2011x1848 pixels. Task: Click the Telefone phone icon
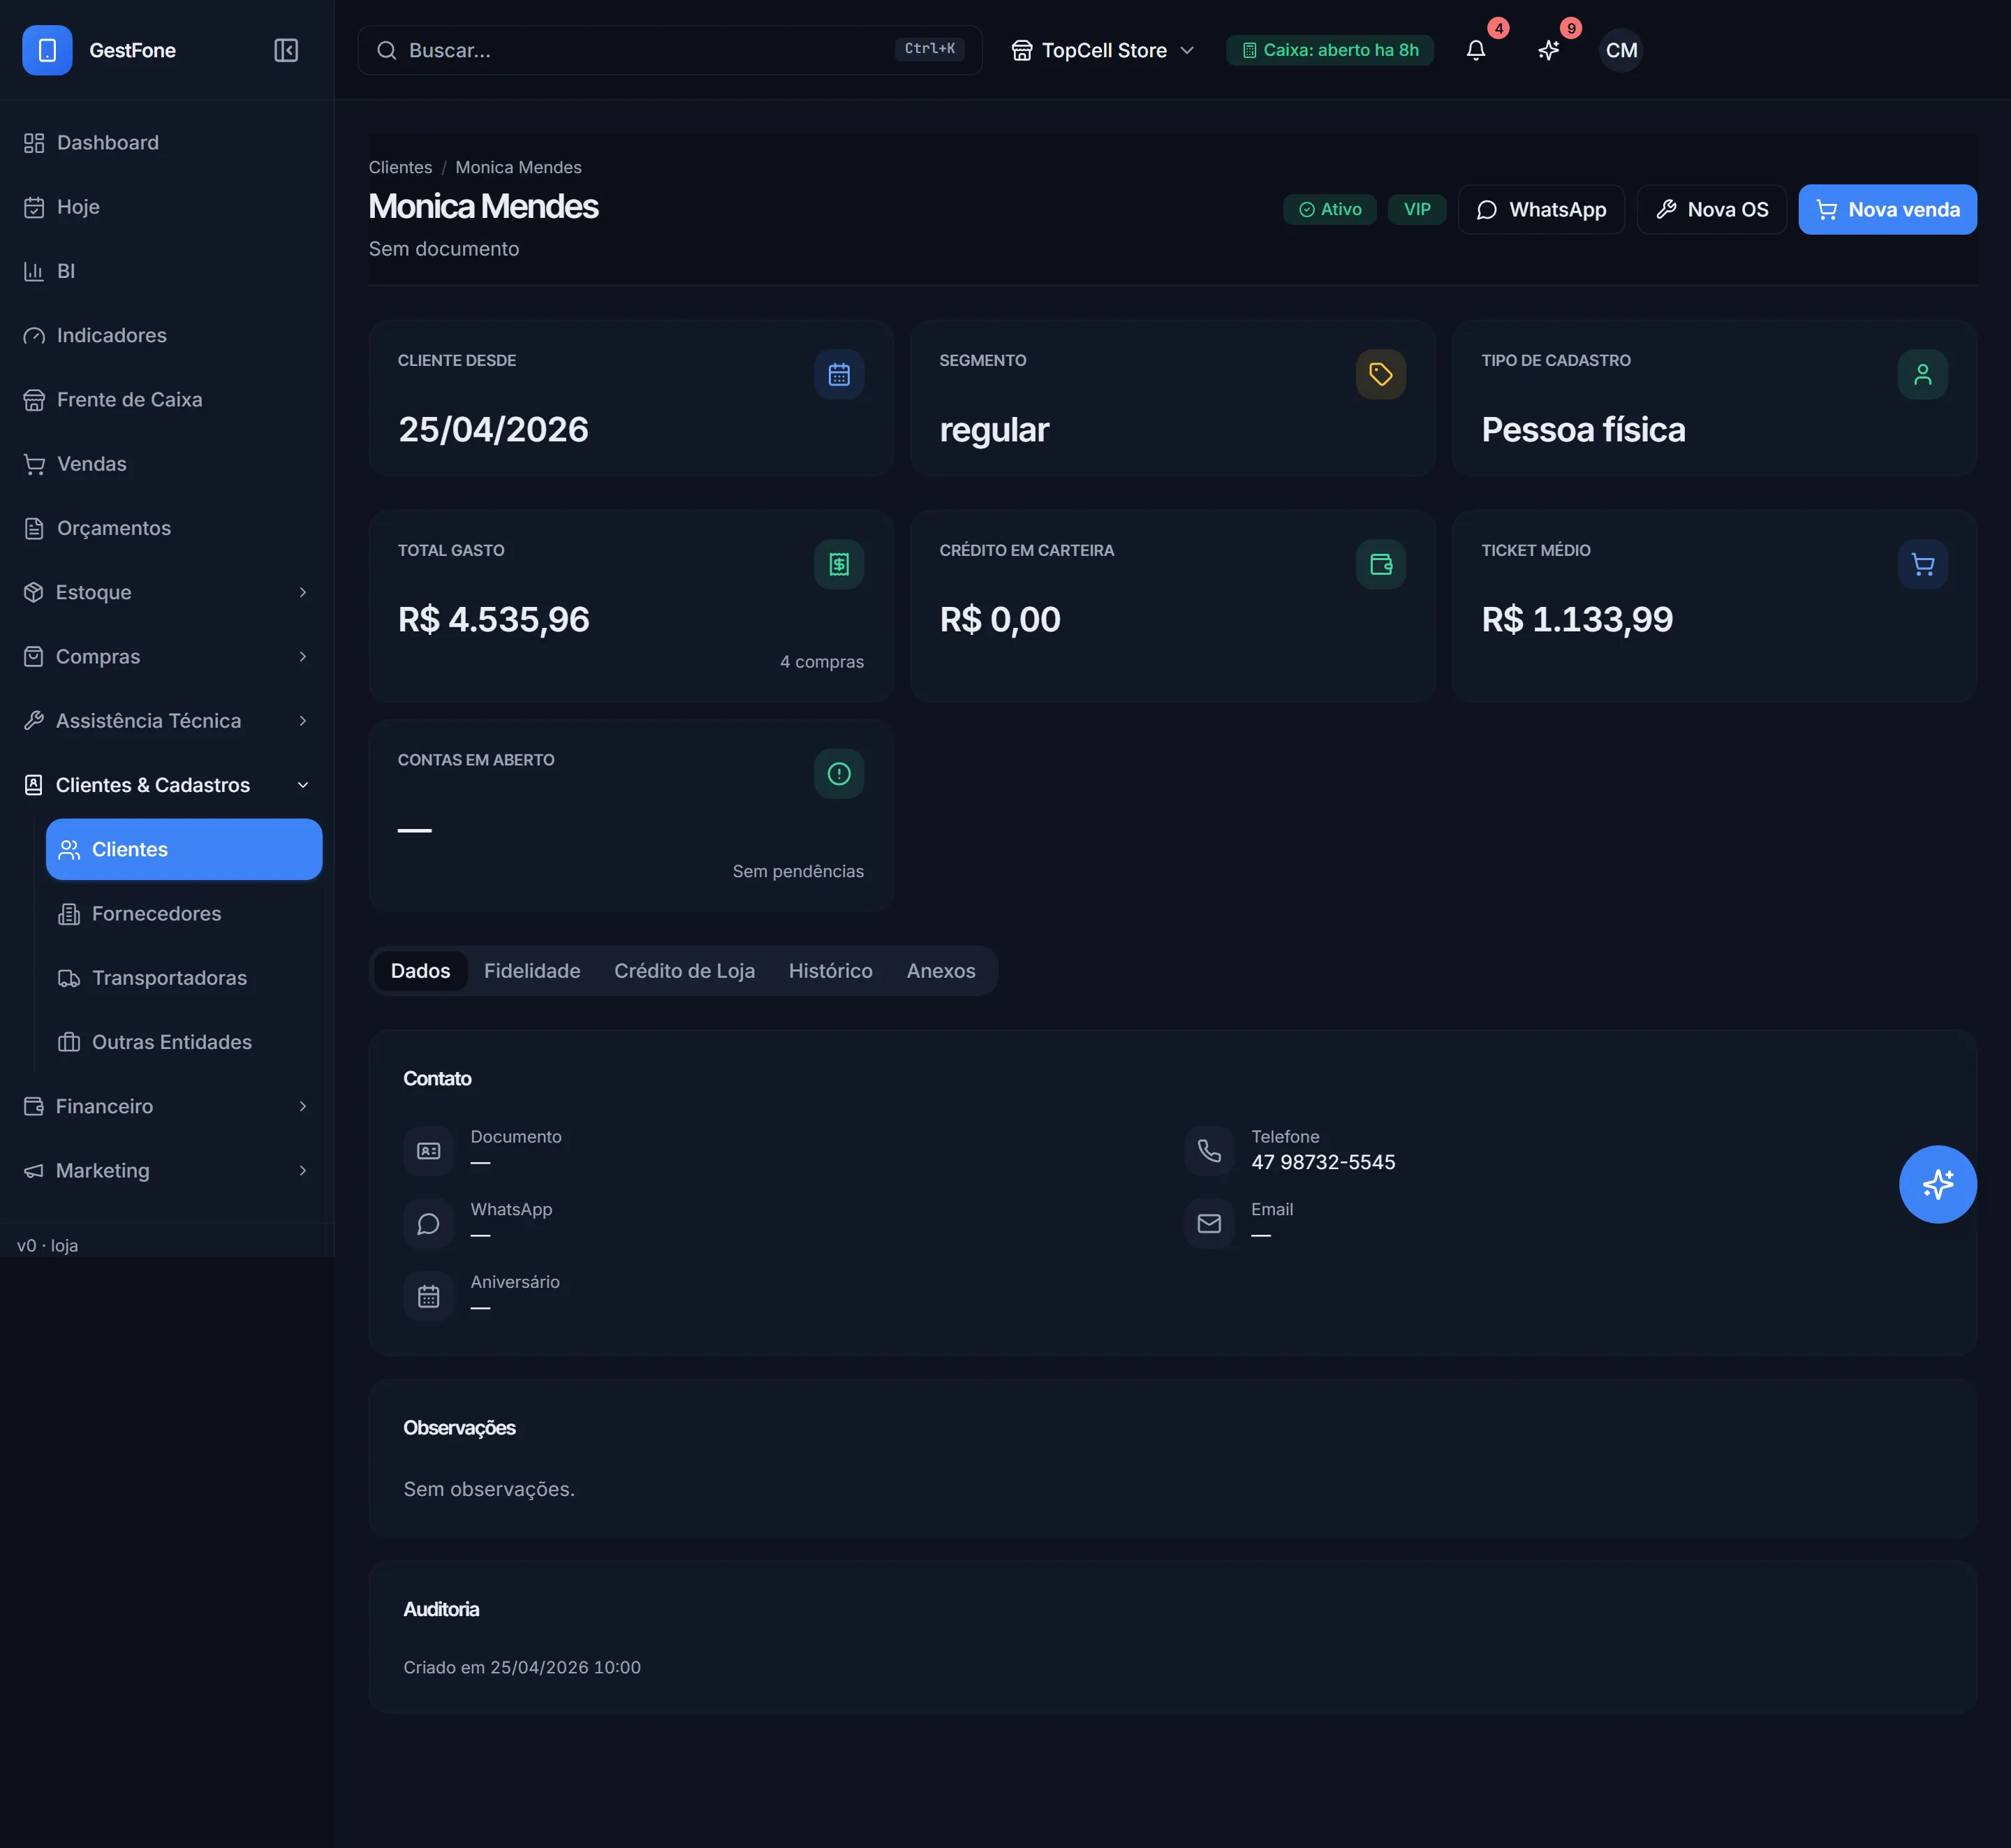[1209, 1151]
